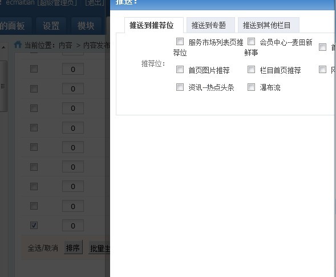Click the sort order field in the last row
The height and width of the screenshot is (277, 336).
point(73,226)
